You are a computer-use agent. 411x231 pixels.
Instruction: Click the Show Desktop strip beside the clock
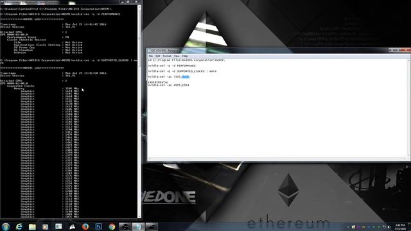point(410,227)
